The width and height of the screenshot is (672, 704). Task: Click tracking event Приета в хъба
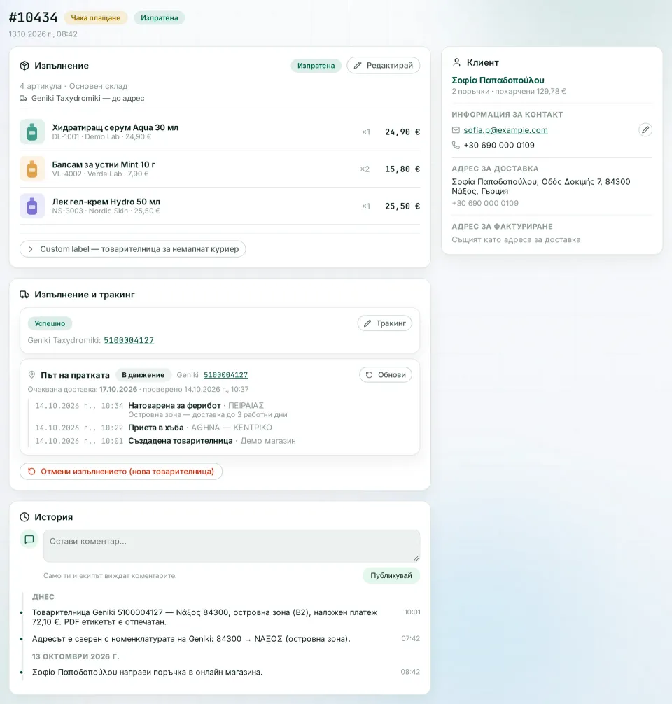(156, 428)
